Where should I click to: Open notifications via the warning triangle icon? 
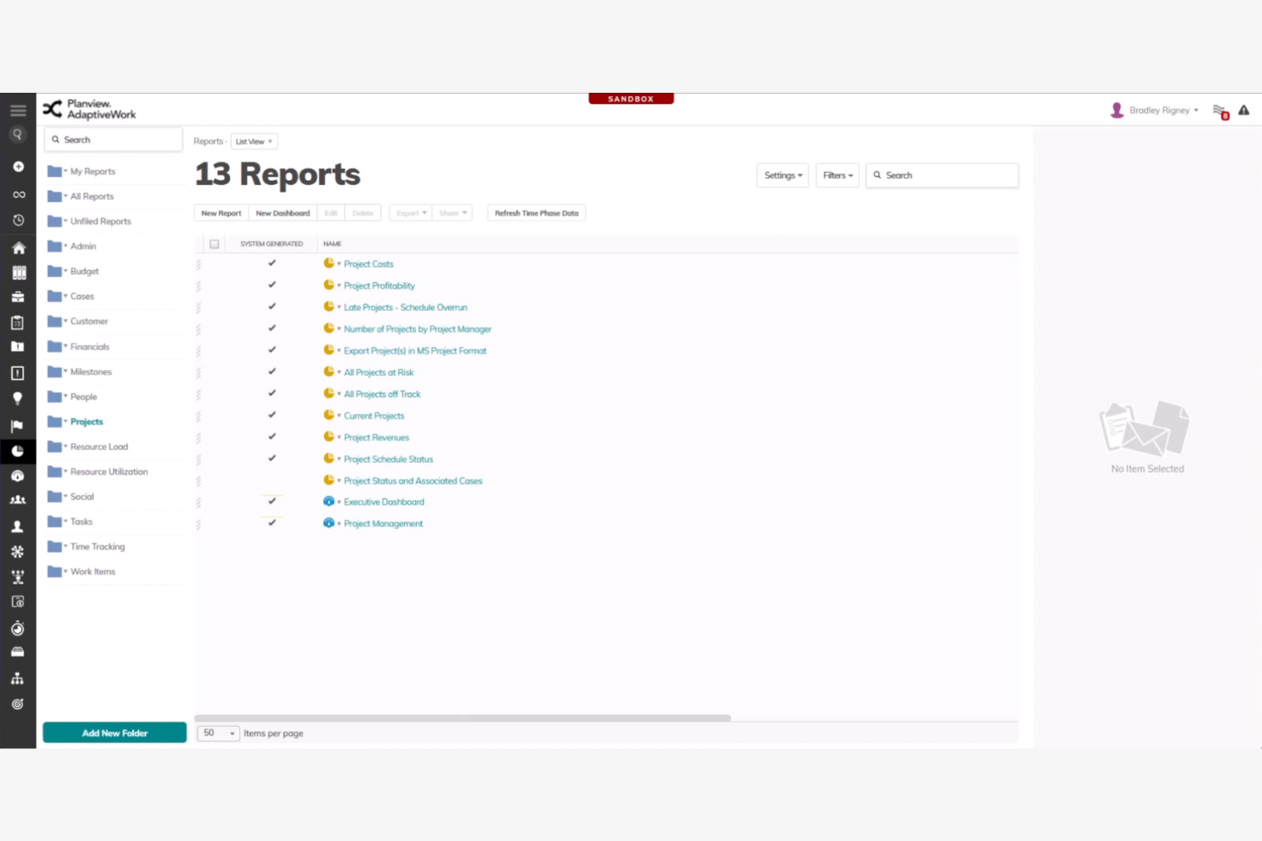pyautogui.click(x=1244, y=110)
